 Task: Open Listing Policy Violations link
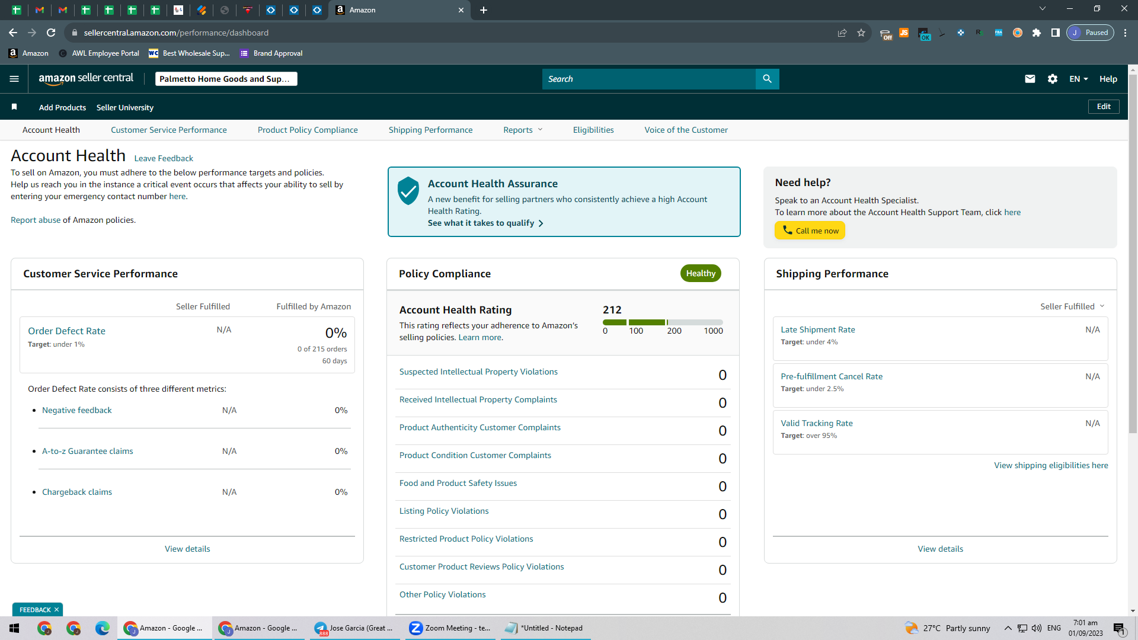point(444,511)
